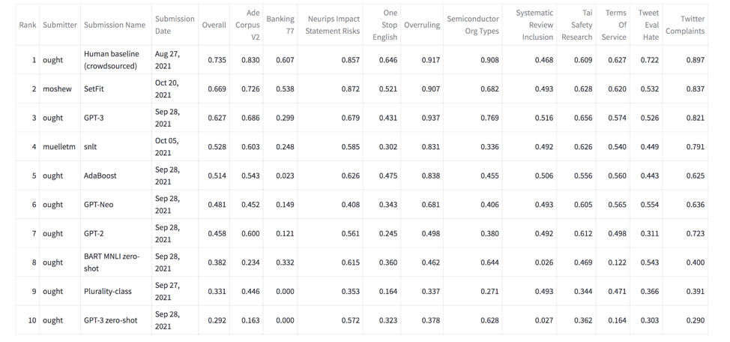Viewport: 730px width, 342px height.
Task: Click the BART MNLI zero-shot entry
Action: coord(111,262)
